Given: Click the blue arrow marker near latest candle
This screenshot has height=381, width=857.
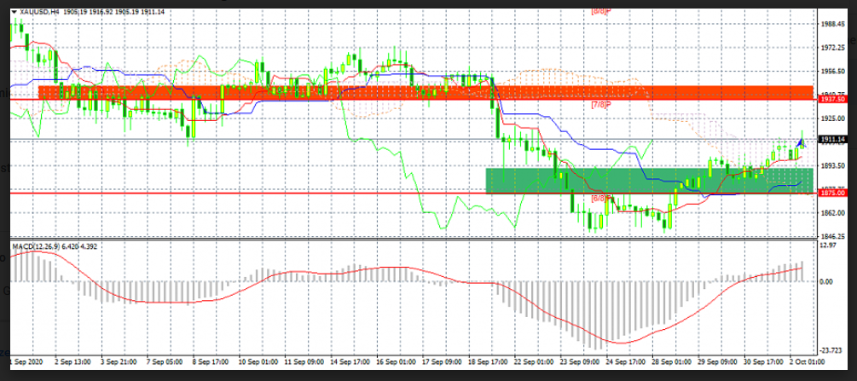Looking at the screenshot, I should click(x=801, y=141).
